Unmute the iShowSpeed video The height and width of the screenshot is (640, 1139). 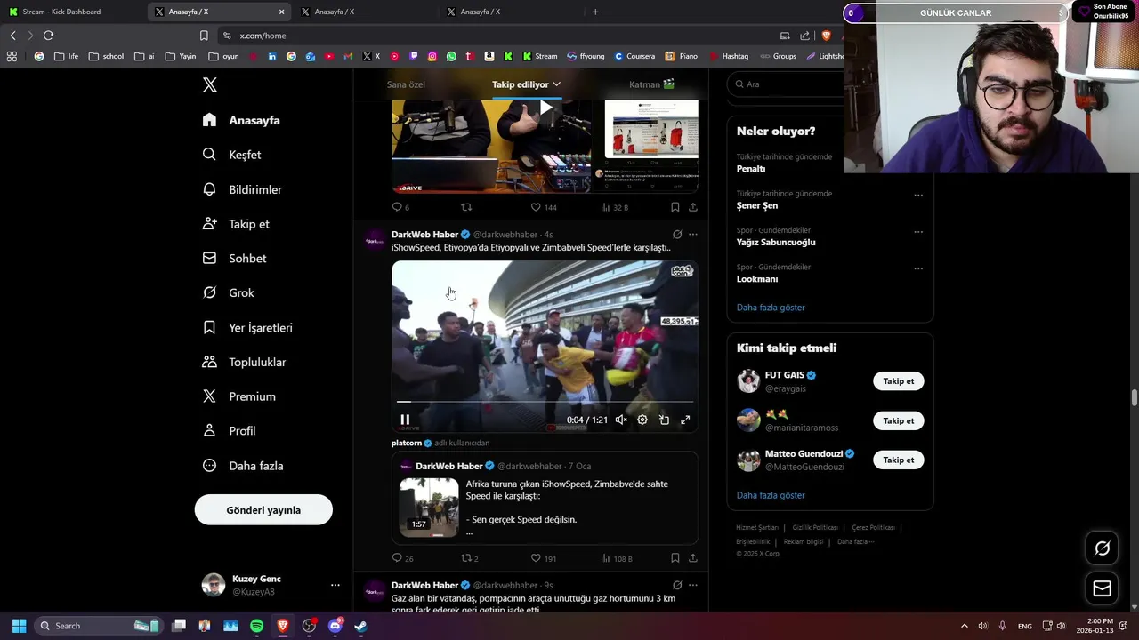621,420
